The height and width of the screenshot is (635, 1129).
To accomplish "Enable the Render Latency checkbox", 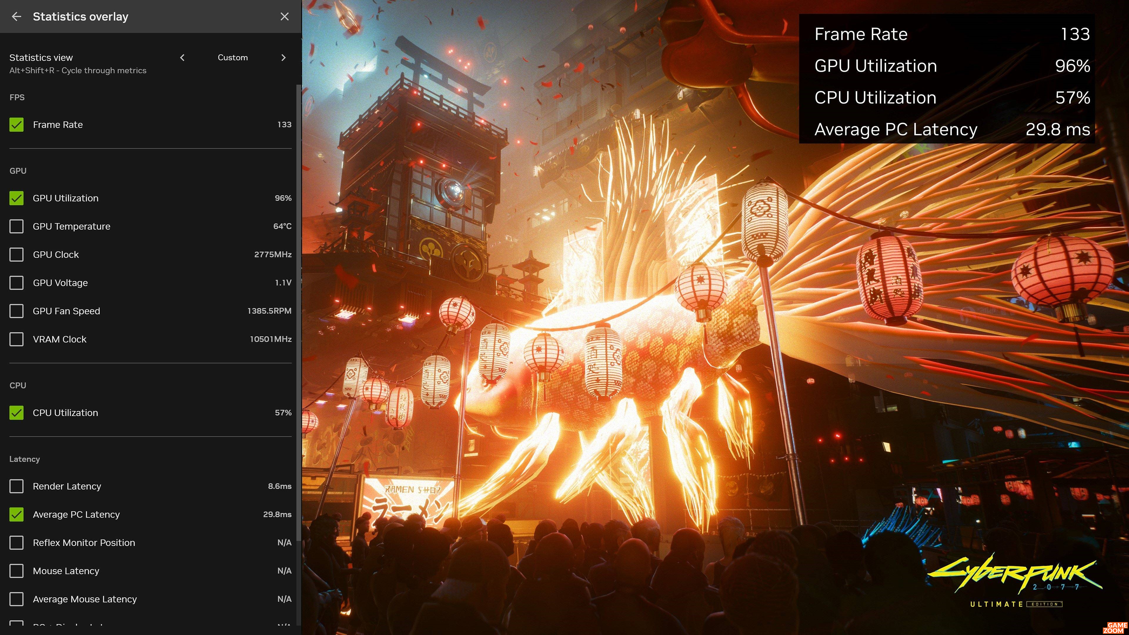I will [17, 487].
